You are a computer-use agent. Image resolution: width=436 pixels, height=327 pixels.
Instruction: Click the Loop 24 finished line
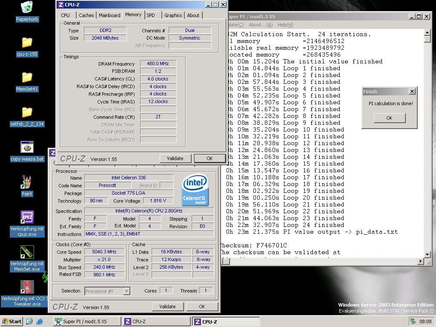[x=285, y=225]
